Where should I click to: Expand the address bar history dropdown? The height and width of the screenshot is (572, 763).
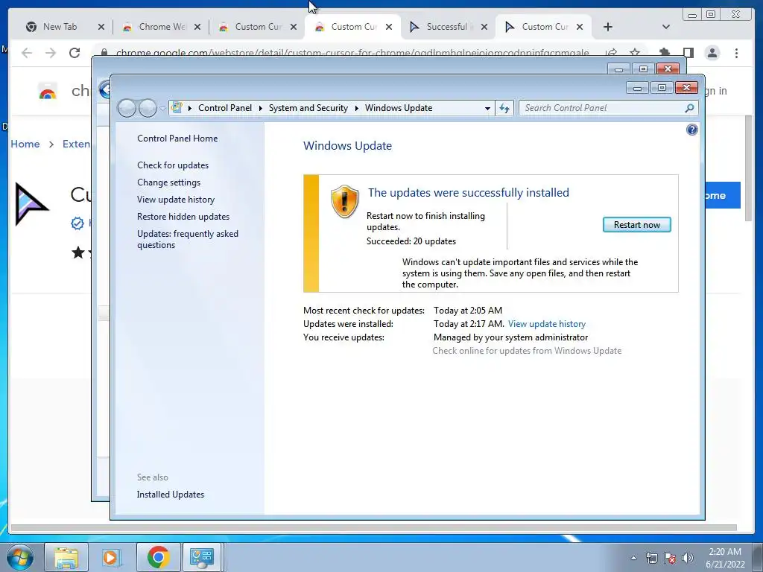(487, 109)
